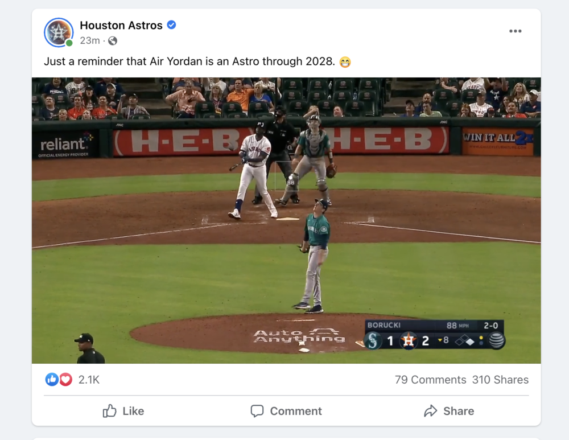
Task: Click the speech bubble icon beside Comment
Action: tap(257, 411)
